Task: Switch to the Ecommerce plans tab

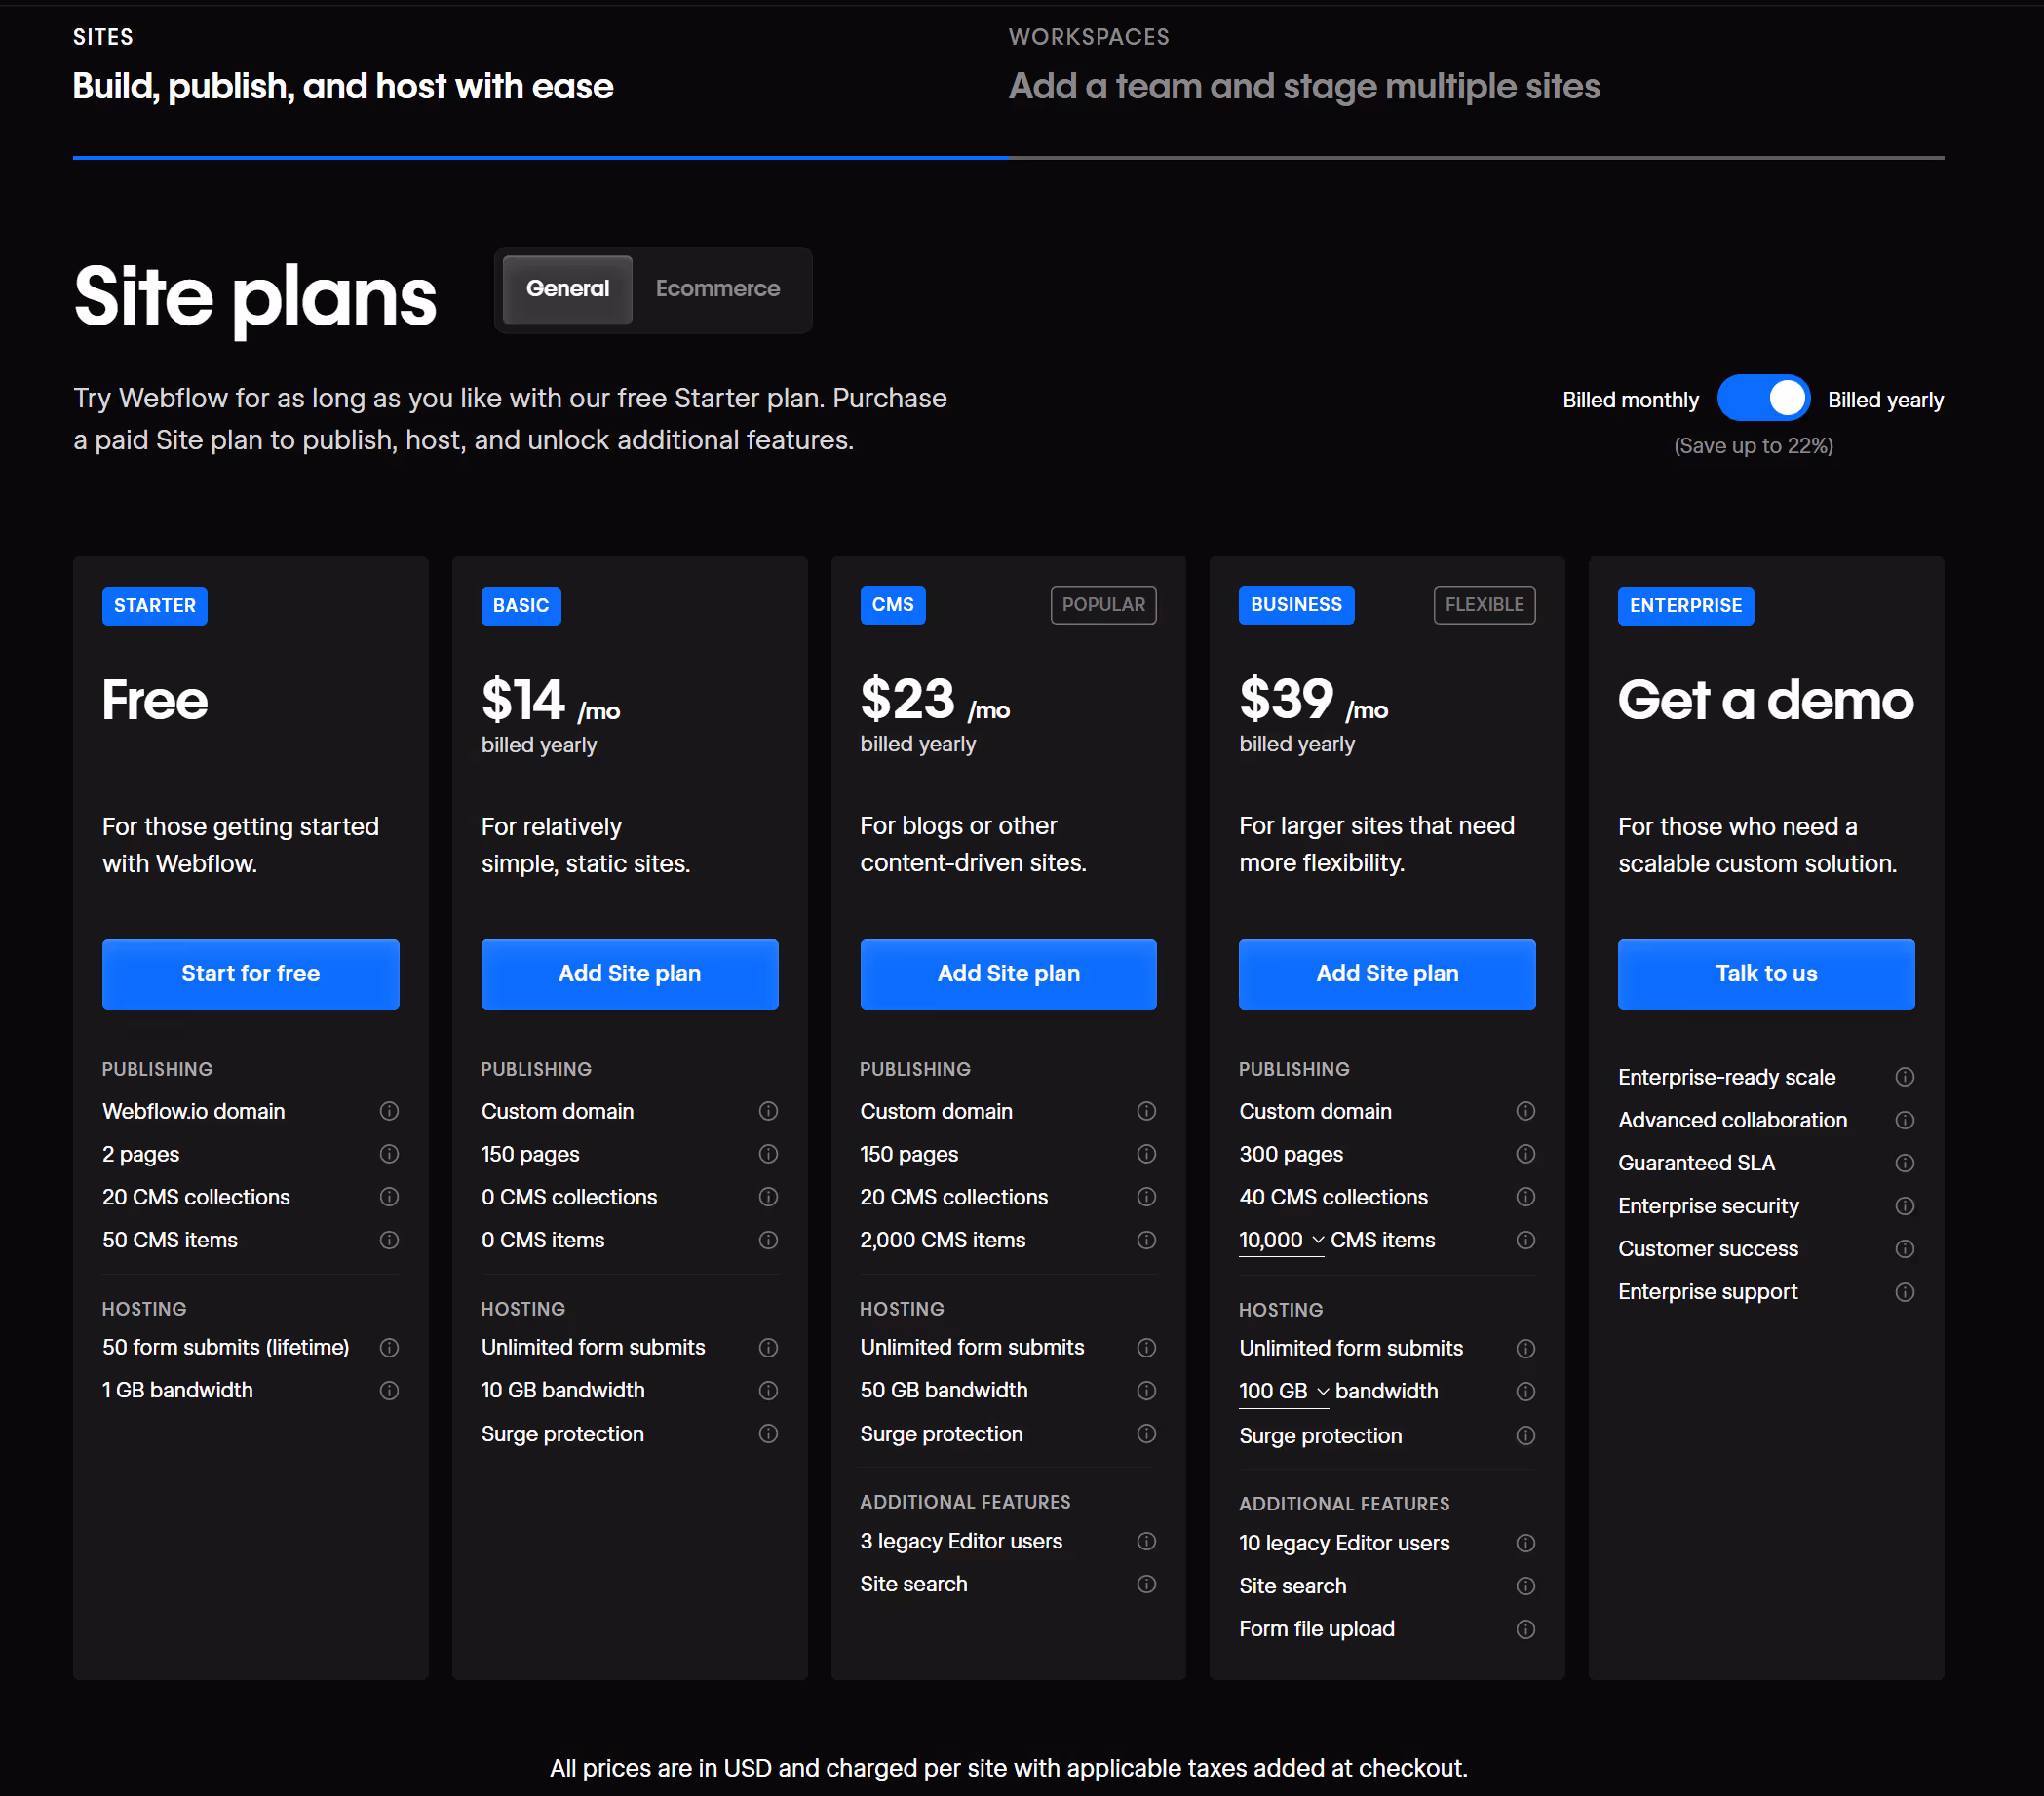Action: [x=717, y=289]
